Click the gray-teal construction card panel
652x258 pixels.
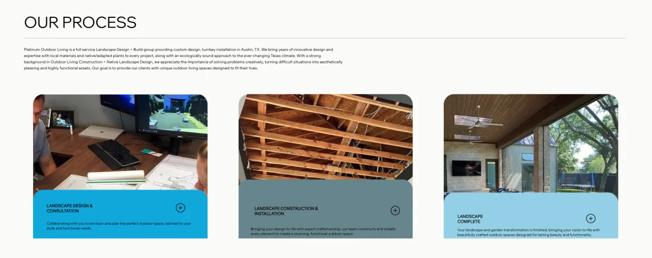(x=325, y=209)
